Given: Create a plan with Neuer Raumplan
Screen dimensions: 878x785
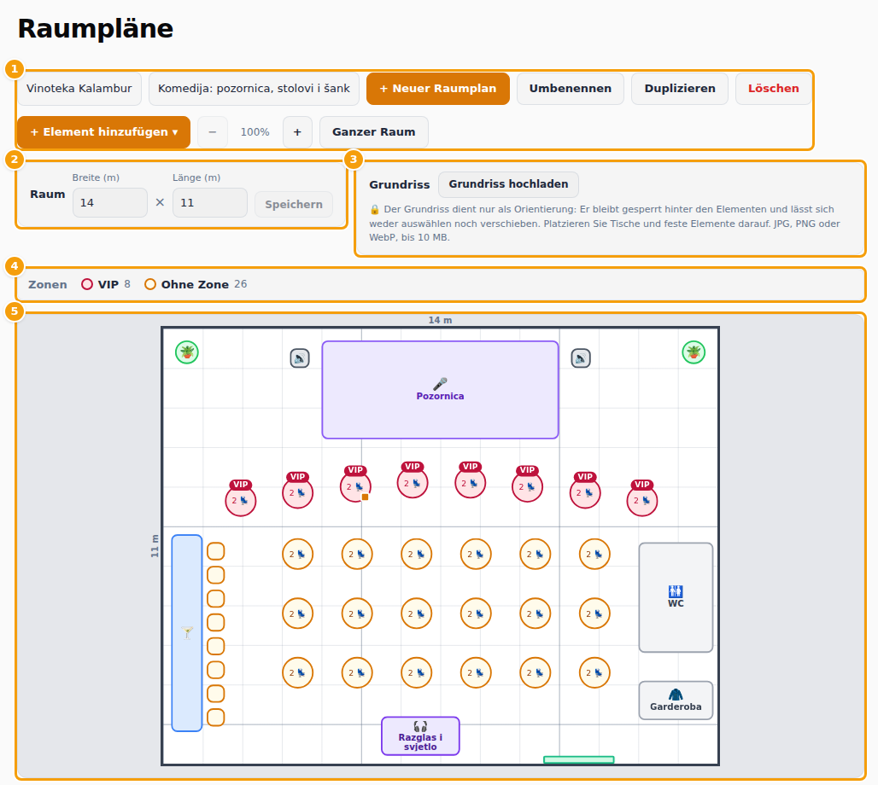Looking at the screenshot, I should tap(438, 89).
